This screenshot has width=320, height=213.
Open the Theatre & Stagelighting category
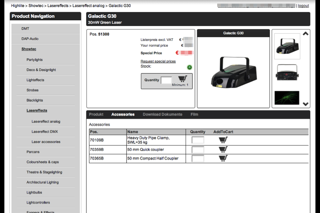pyautogui.click(x=44, y=172)
